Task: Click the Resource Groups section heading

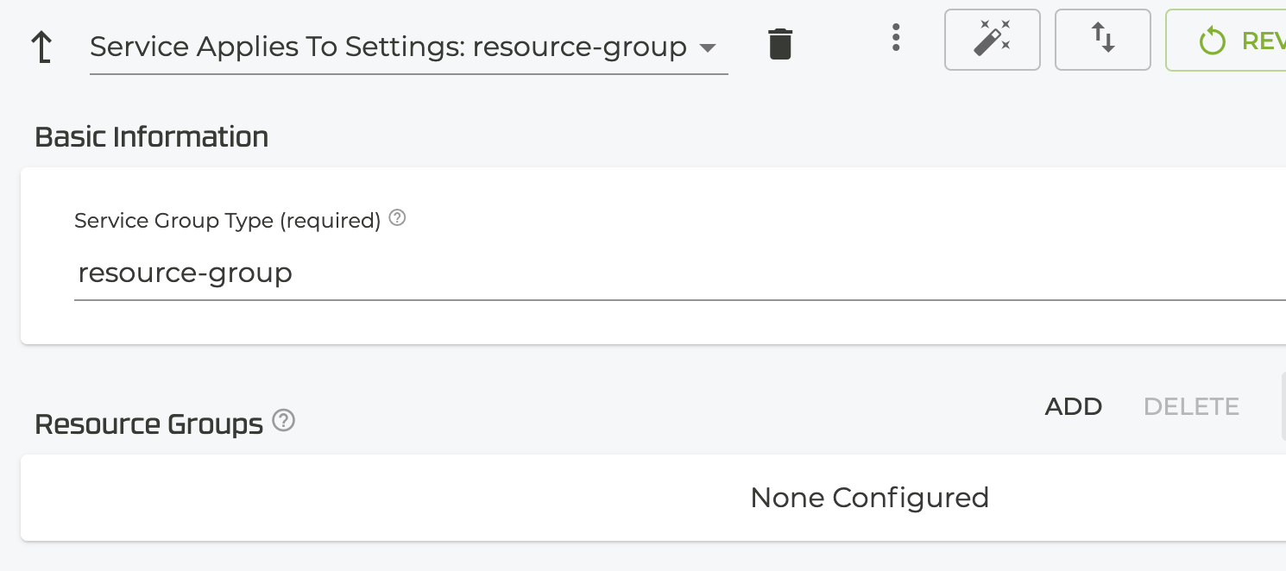Action: (148, 424)
